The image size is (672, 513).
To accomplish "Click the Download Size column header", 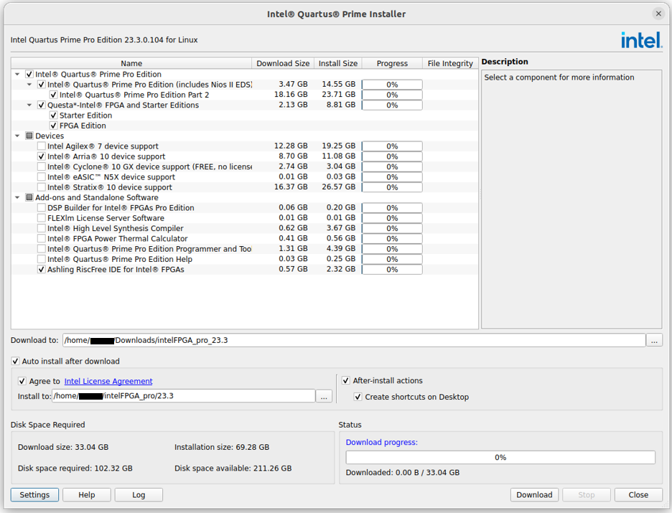I will [283, 63].
